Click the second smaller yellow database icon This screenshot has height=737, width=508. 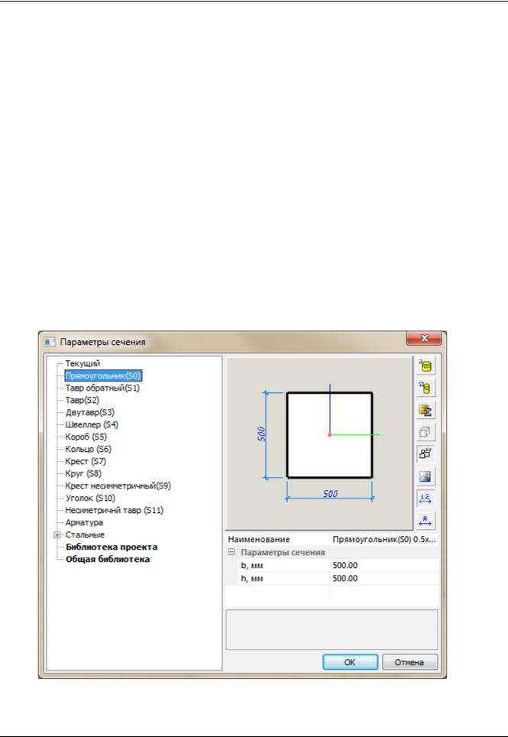click(x=425, y=388)
